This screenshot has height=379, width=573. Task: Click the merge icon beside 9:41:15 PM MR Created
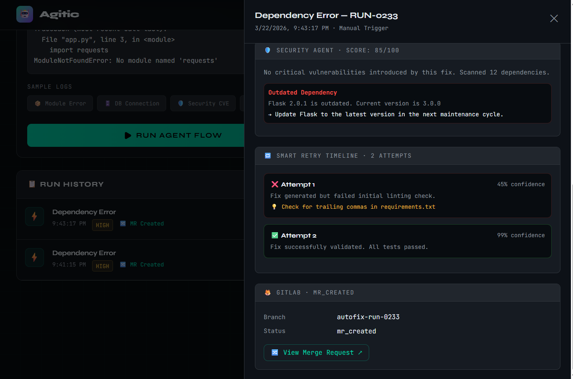(x=123, y=264)
